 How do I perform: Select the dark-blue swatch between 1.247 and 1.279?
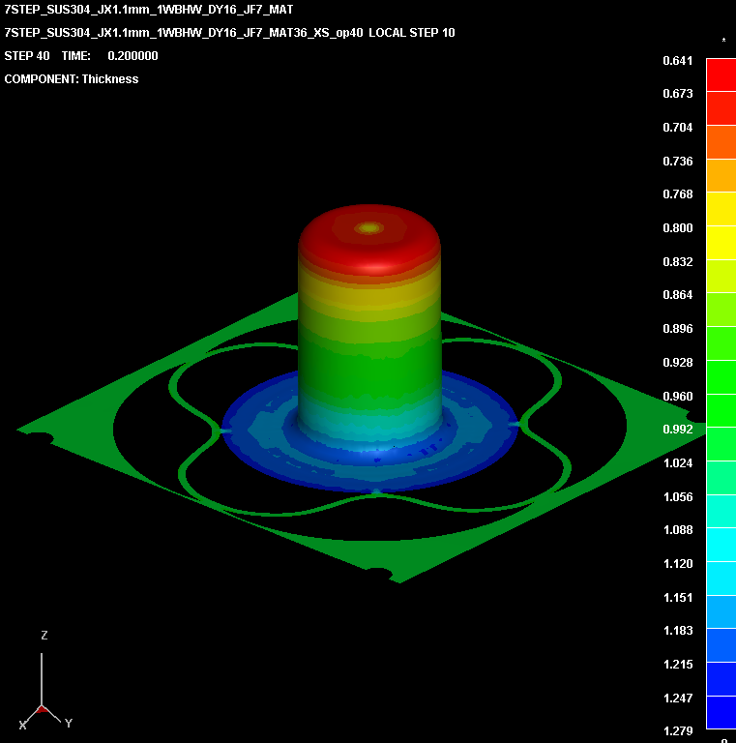point(721,713)
